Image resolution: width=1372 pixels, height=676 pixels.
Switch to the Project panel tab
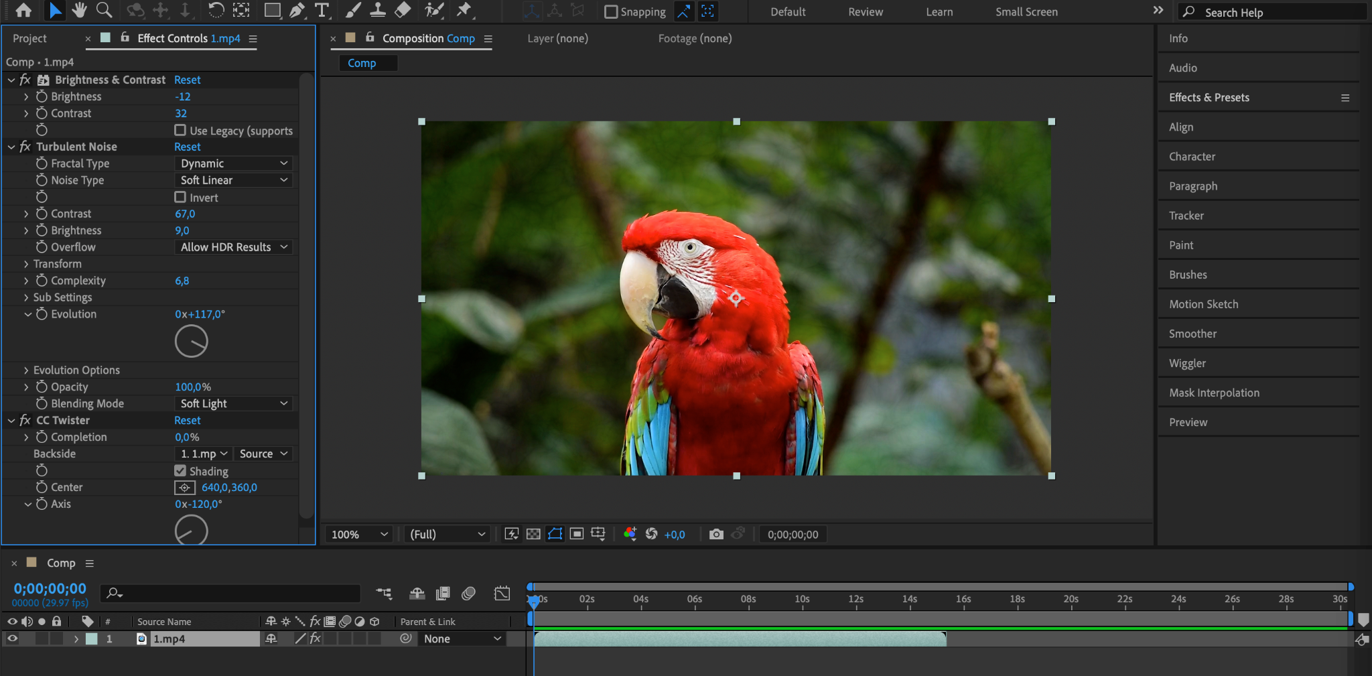coord(30,39)
